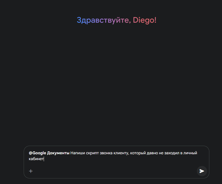The width and height of the screenshot is (222, 184).
Task: Send the message with the arrow button
Action: coord(202,171)
